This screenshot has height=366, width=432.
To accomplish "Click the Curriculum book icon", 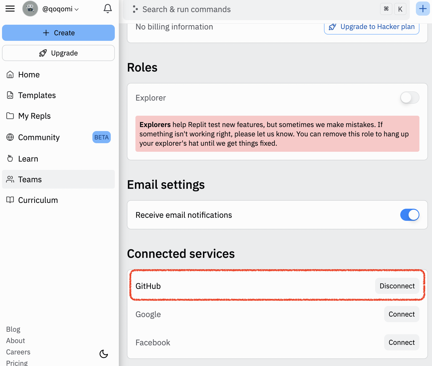I will coord(10,200).
